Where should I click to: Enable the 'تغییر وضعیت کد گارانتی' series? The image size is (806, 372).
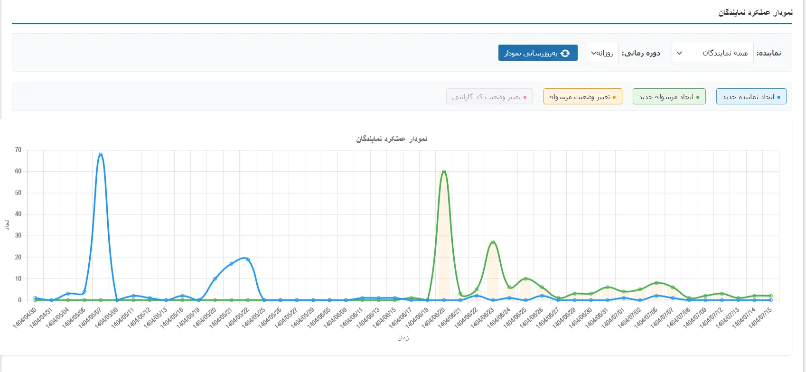coord(489,97)
